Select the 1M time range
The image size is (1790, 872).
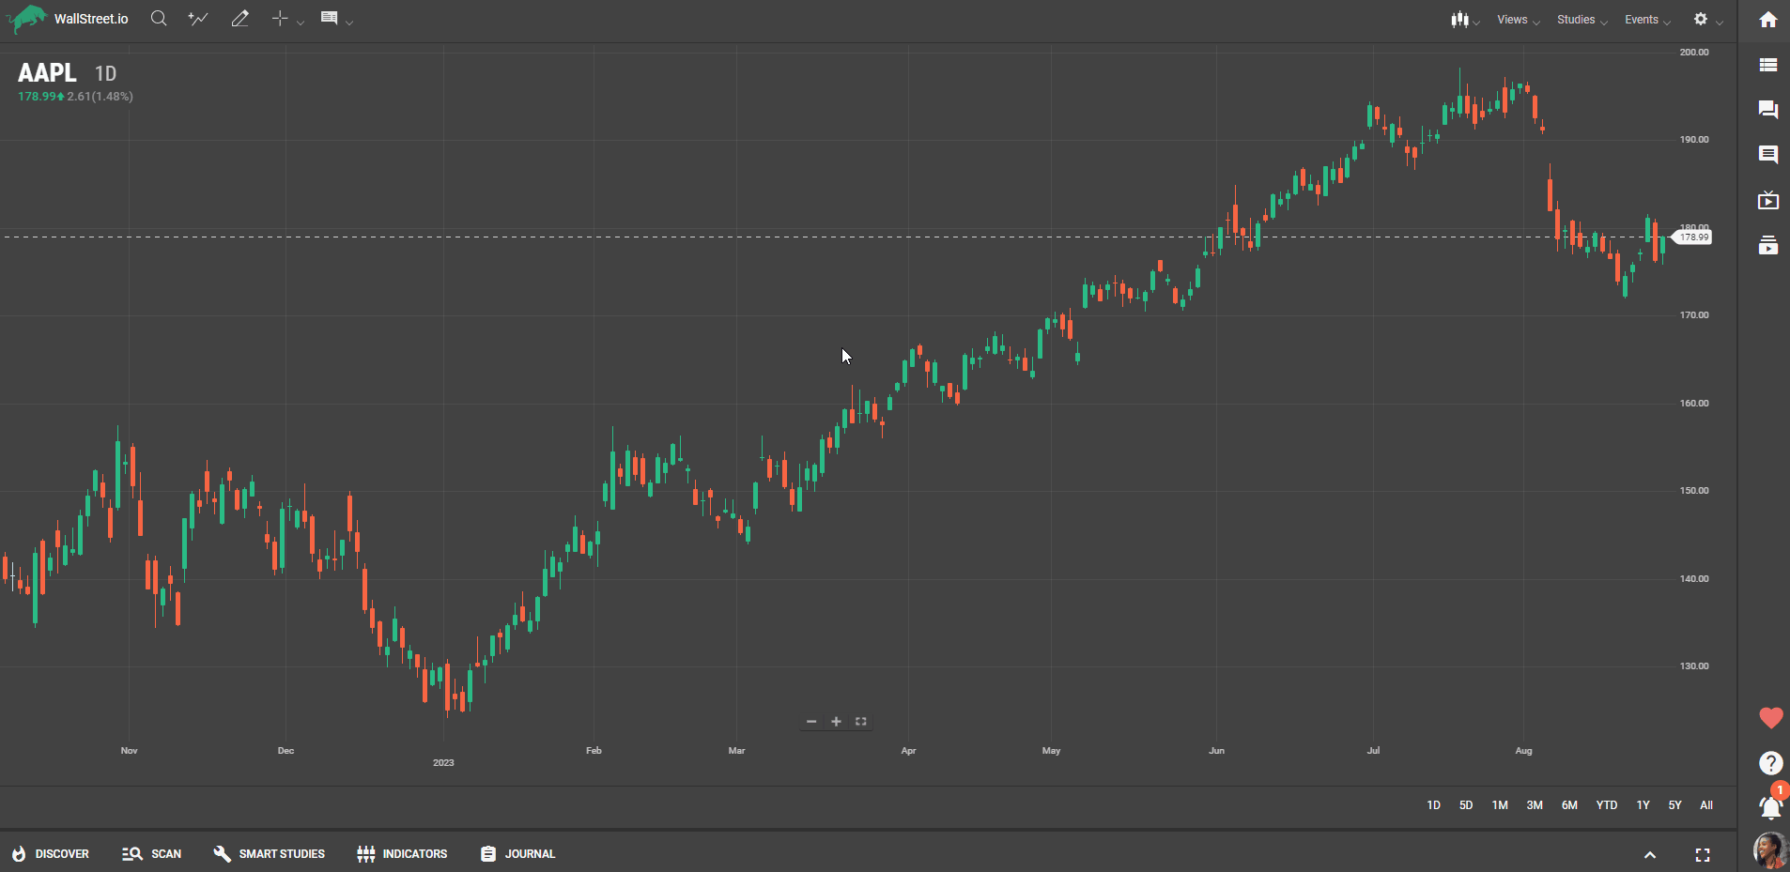coord(1500,805)
